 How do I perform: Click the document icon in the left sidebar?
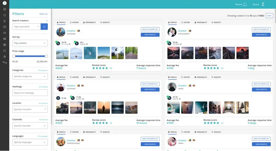click(x=5, y=21)
